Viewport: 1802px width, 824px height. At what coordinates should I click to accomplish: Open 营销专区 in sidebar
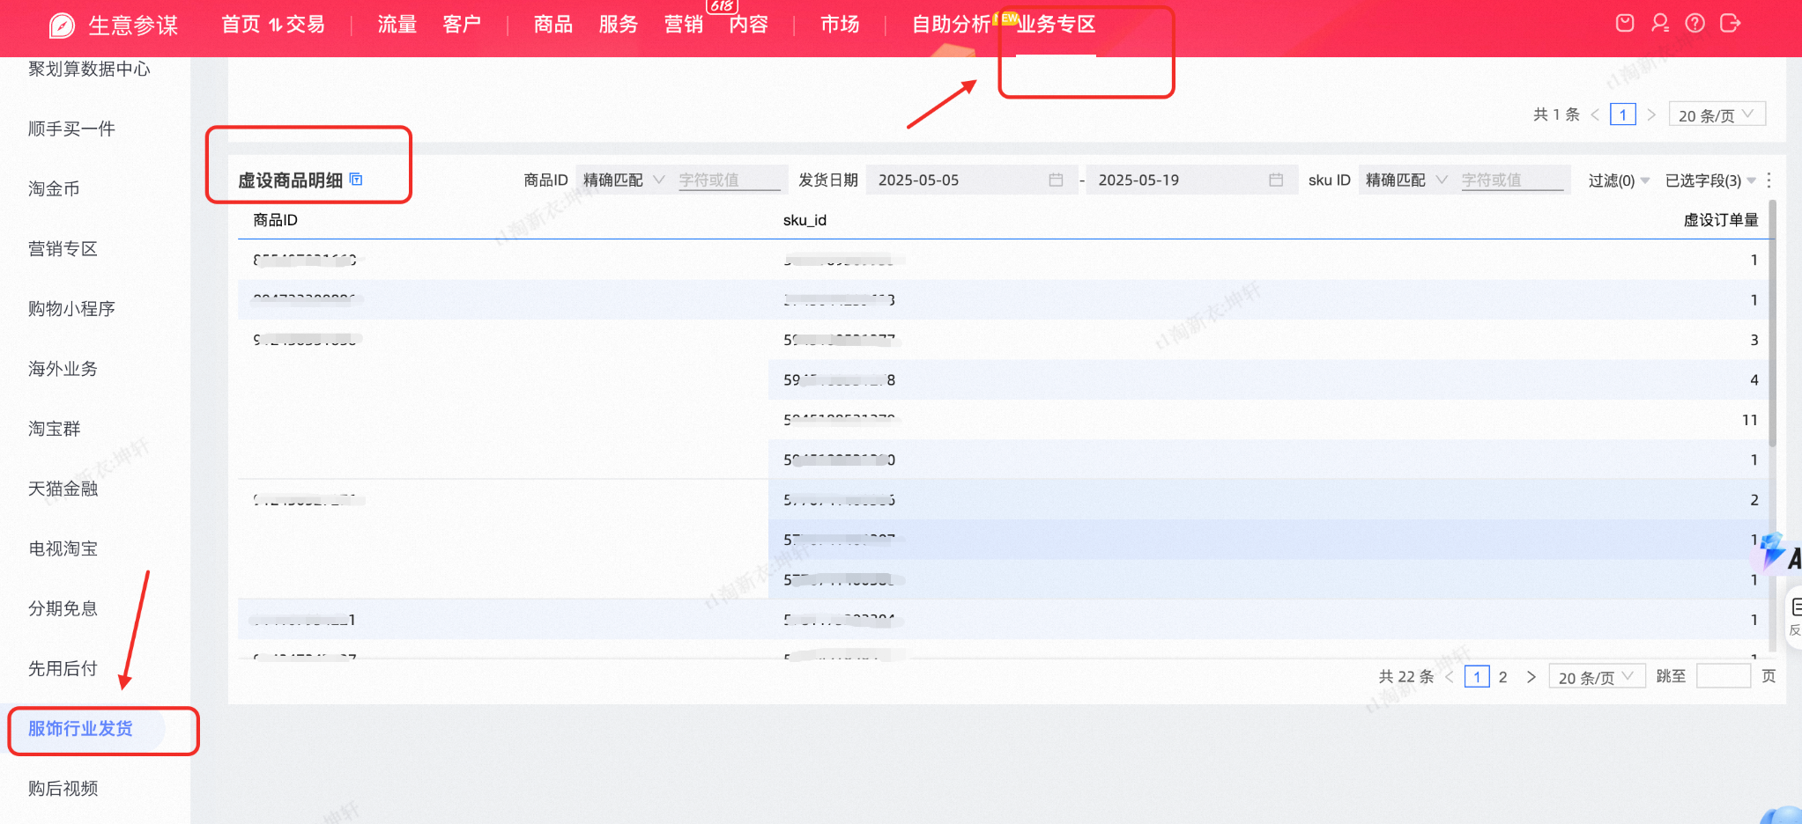click(x=63, y=248)
